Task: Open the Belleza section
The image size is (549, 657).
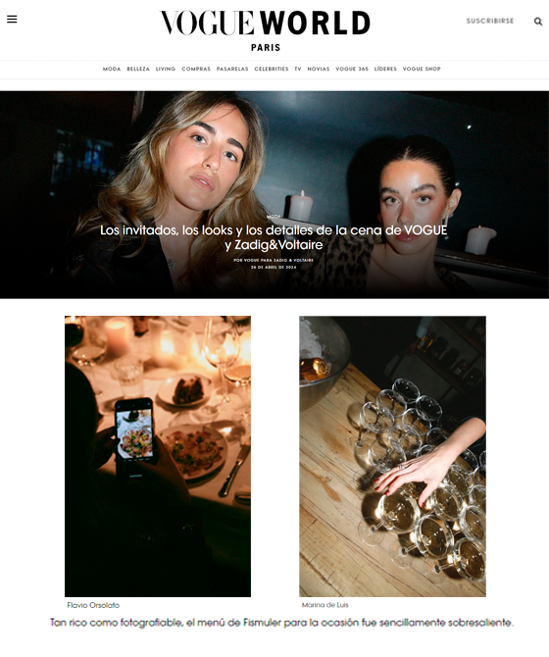Action: (x=138, y=69)
